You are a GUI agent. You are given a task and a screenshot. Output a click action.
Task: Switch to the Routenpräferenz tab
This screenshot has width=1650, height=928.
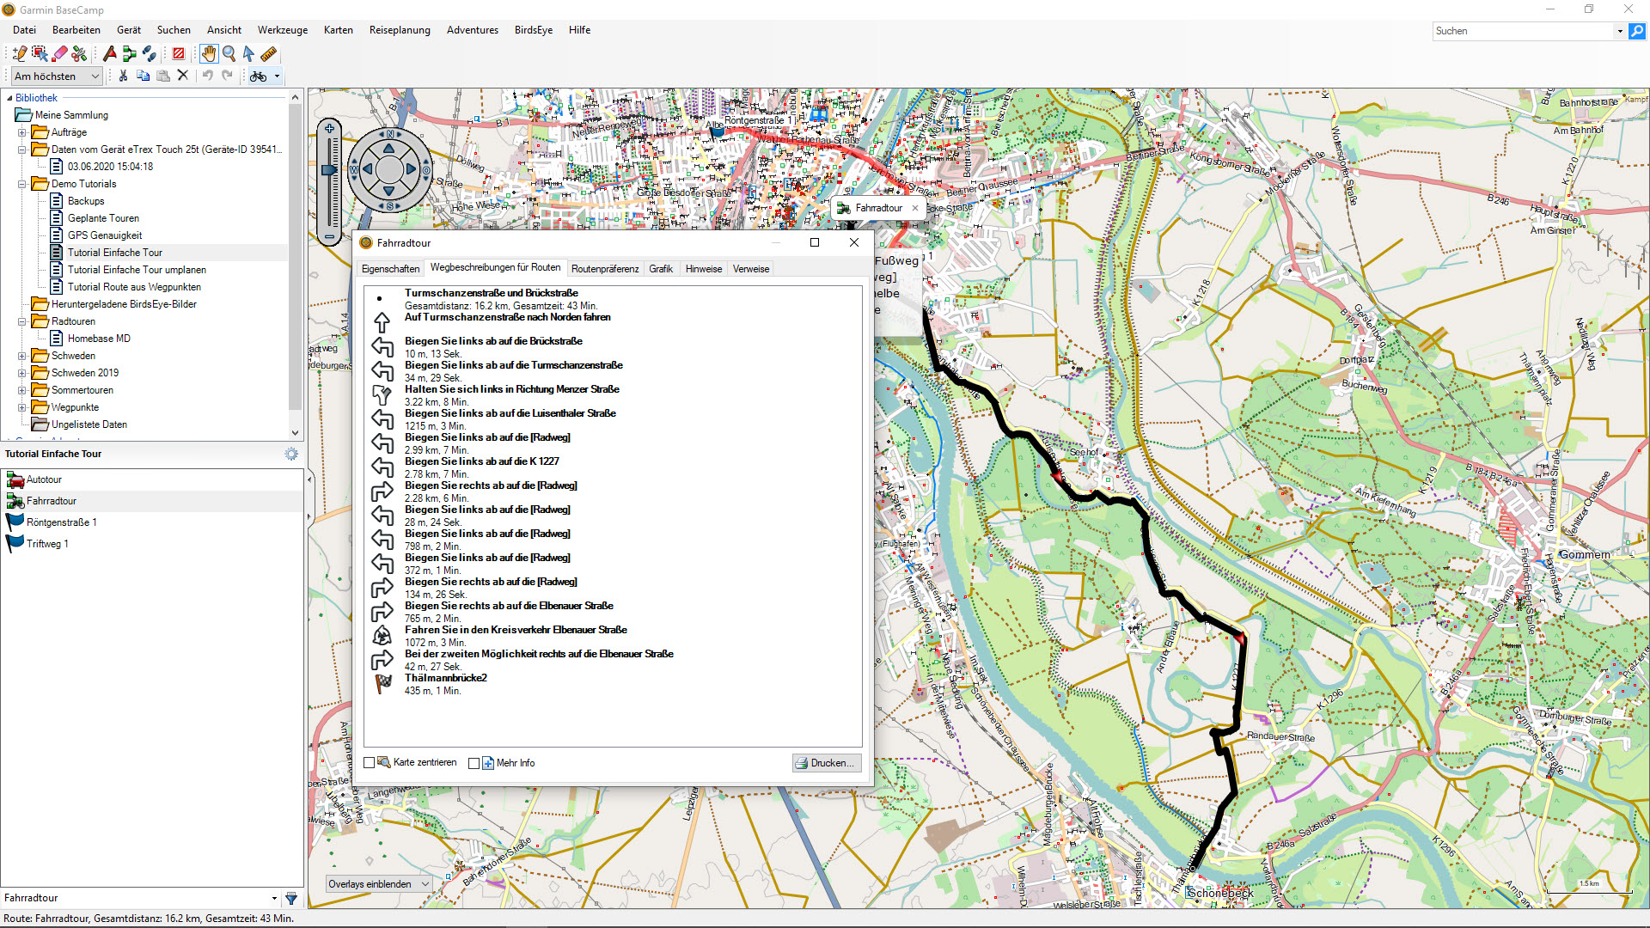click(x=605, y=269)
